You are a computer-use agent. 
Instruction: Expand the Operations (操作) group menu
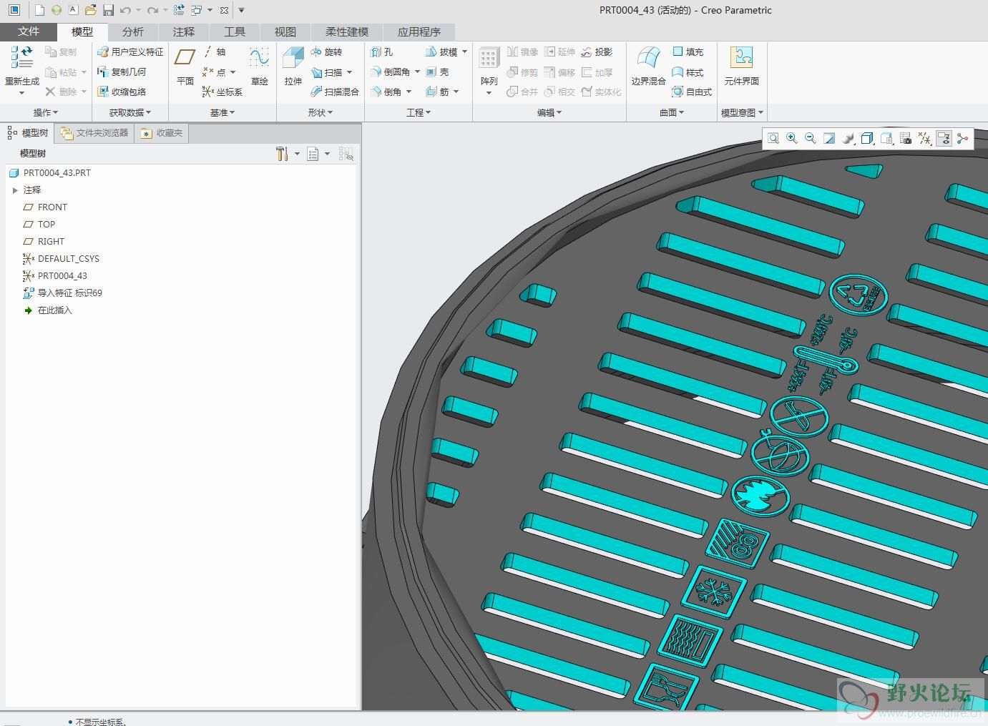click(46, 112)
